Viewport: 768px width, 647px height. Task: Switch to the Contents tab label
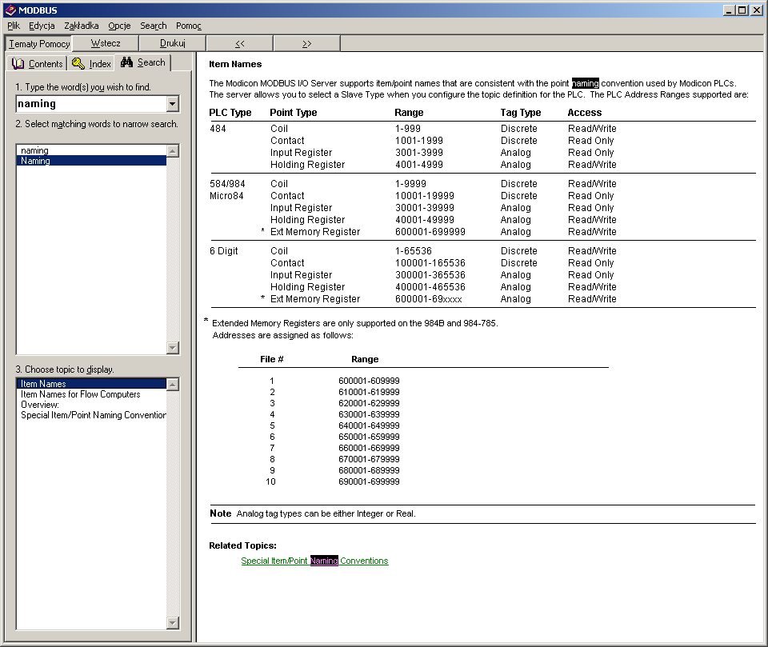[46, 64]
